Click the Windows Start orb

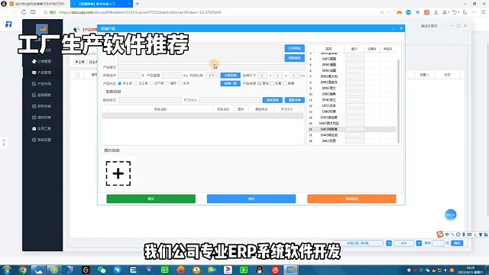[7, 270]
